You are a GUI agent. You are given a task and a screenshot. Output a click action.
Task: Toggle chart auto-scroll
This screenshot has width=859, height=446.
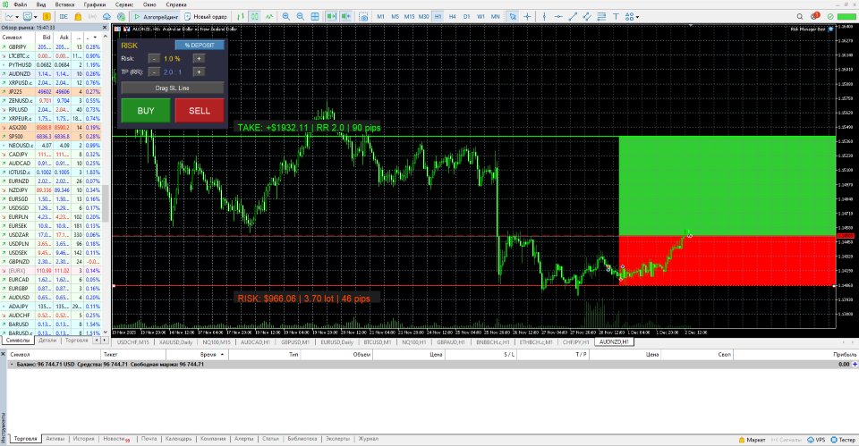331,16
